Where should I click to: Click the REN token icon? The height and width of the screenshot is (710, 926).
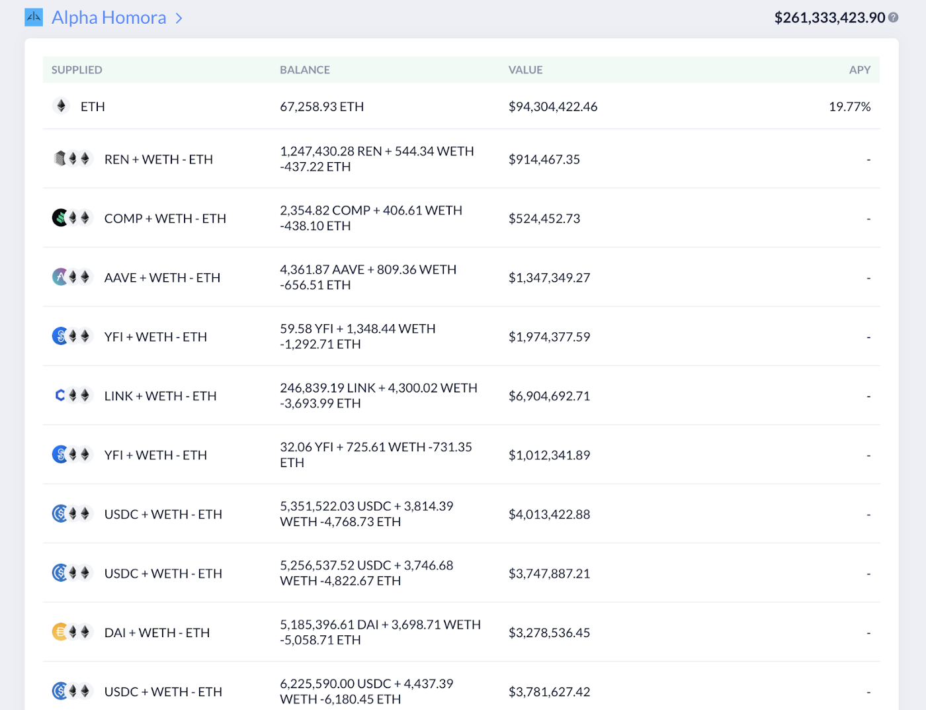point(60,159)
